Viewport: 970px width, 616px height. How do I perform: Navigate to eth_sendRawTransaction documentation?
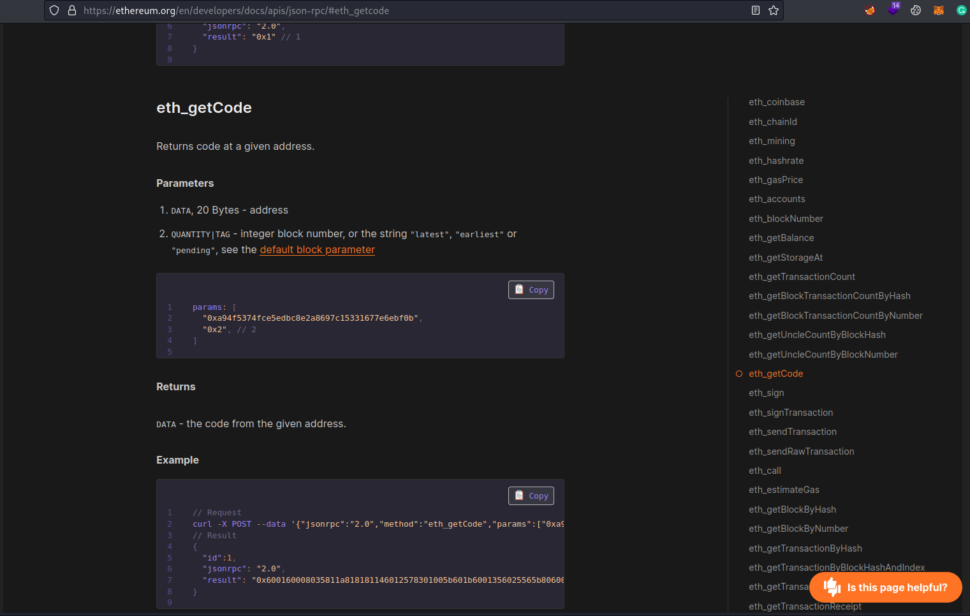(x=801, y=451)
